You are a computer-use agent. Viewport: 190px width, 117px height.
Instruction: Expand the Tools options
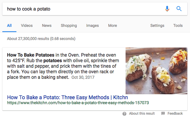(x=178, y=26)
